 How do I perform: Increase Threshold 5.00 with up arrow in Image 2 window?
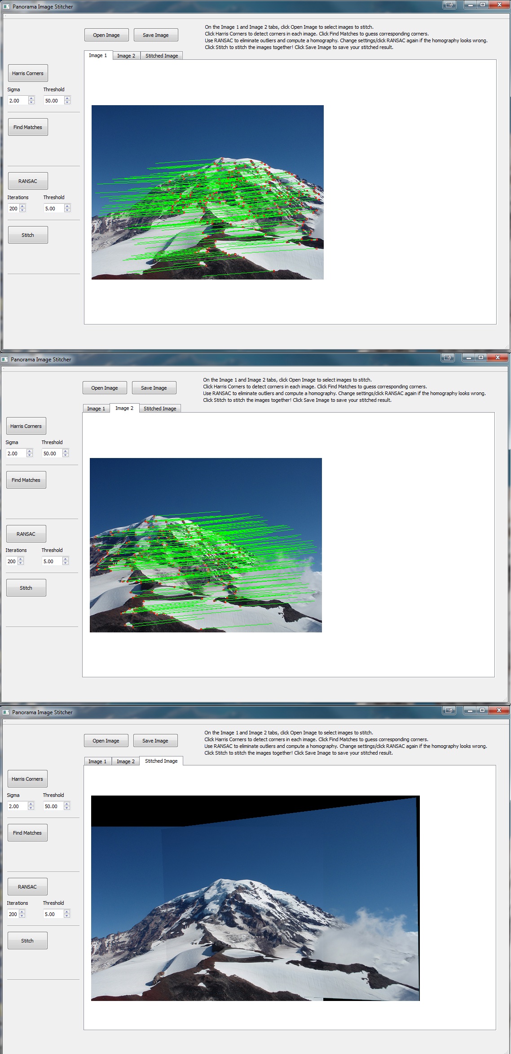pos(66,559)
